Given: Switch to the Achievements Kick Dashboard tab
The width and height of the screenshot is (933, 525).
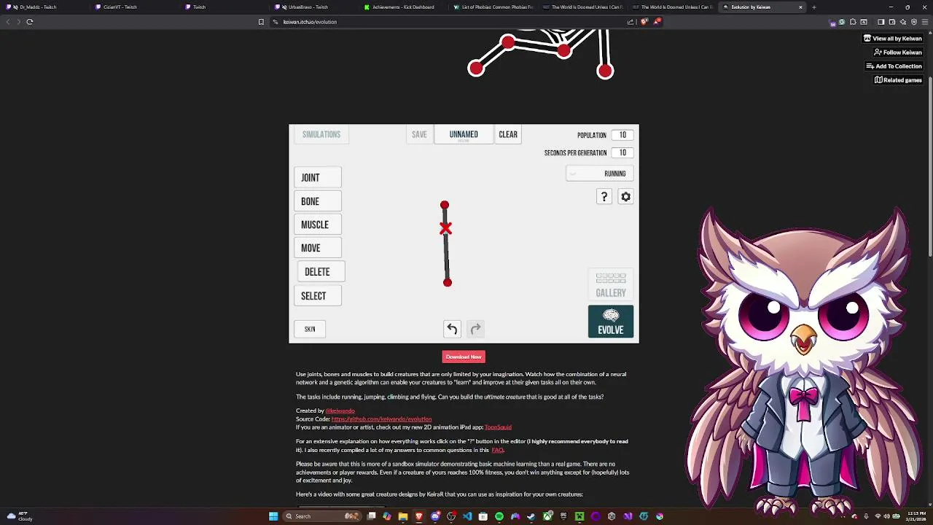Looking at the screenshot, I should click(403, 7).
